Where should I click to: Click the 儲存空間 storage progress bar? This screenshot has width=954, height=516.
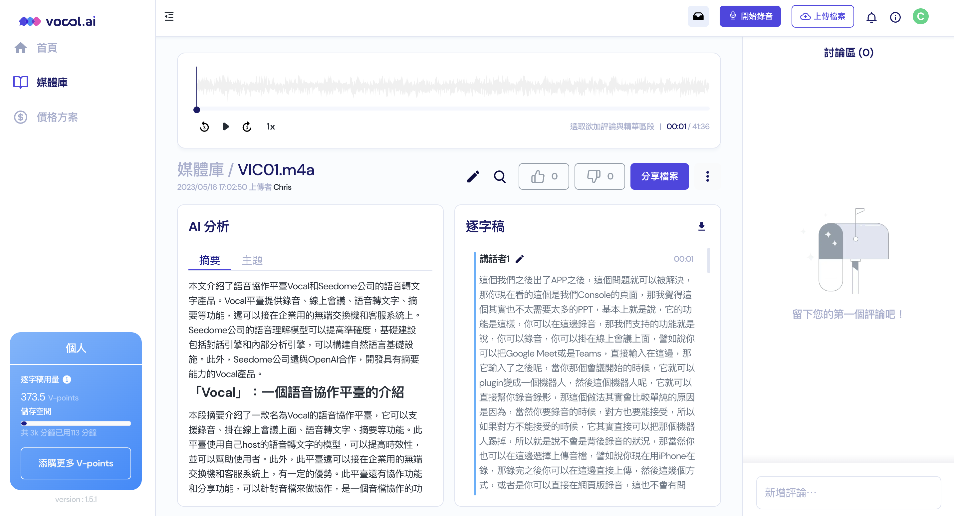[76, 423]
